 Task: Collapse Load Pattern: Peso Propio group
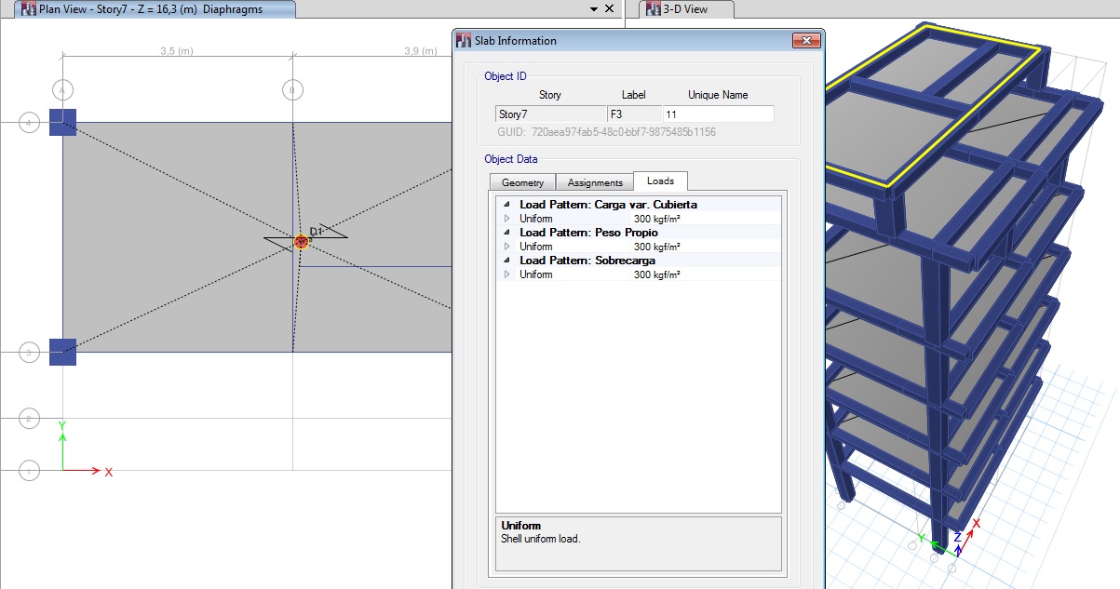pyautogui.click(x=506, y=233)
